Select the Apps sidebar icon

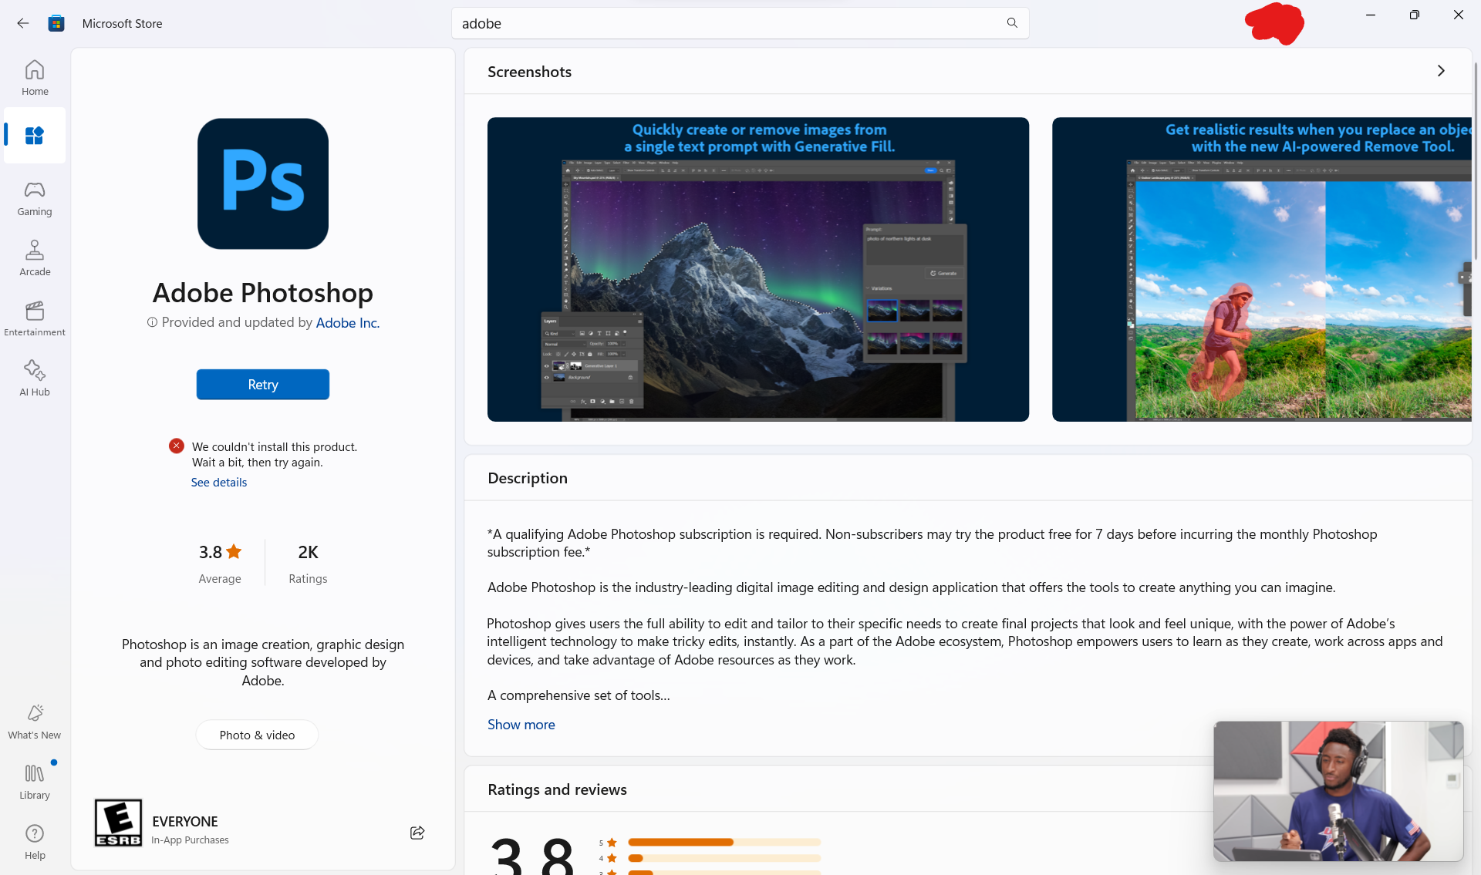(35, 136)
